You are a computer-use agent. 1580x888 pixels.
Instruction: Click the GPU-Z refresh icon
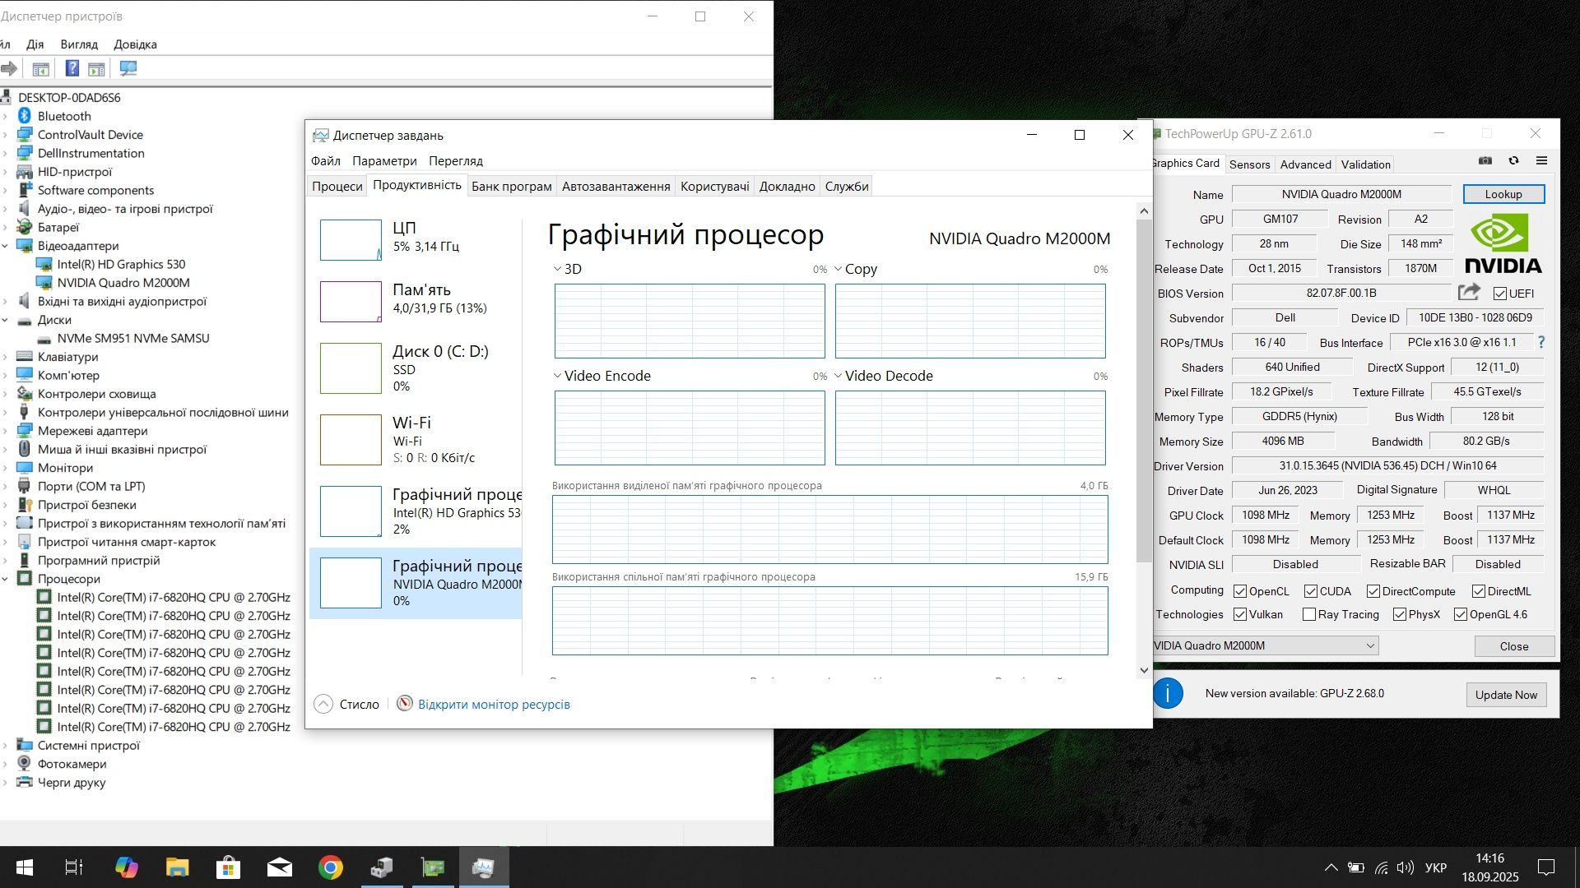click(x=1513, y=161)
